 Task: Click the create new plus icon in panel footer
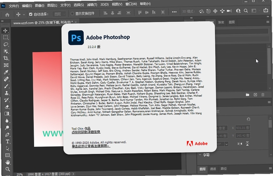255,95
